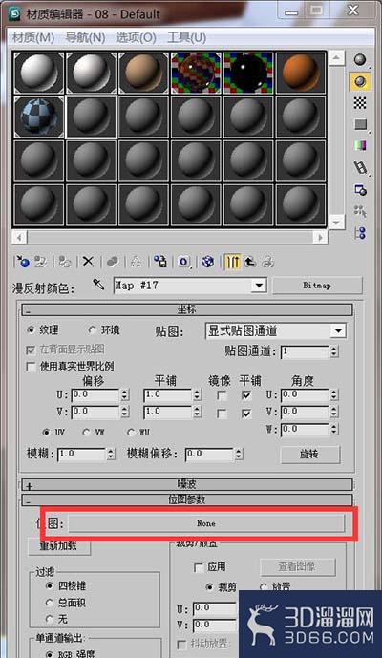Image resolution: width=382 pixels, height=658 pixels.
Task: Click the None bitmap button
Action: click(x=206, y=523)
